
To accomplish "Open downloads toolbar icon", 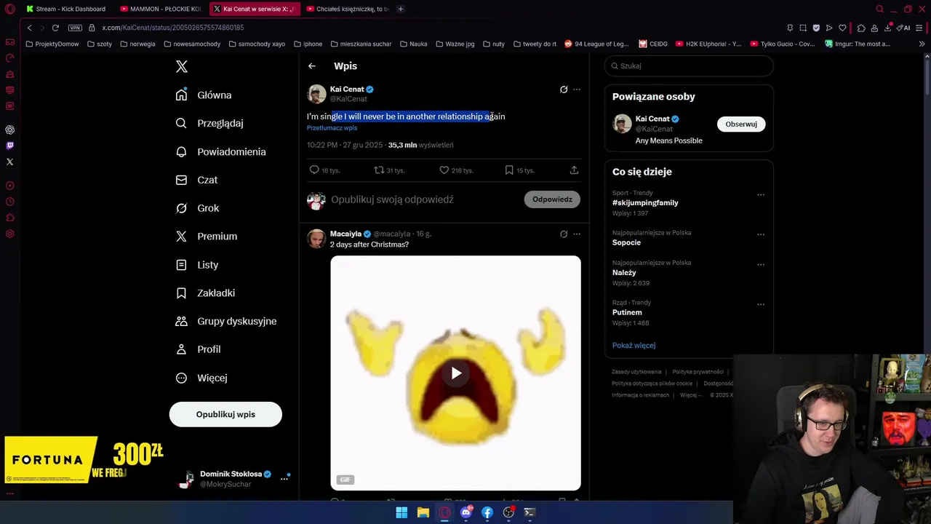I will pos(888,28).
